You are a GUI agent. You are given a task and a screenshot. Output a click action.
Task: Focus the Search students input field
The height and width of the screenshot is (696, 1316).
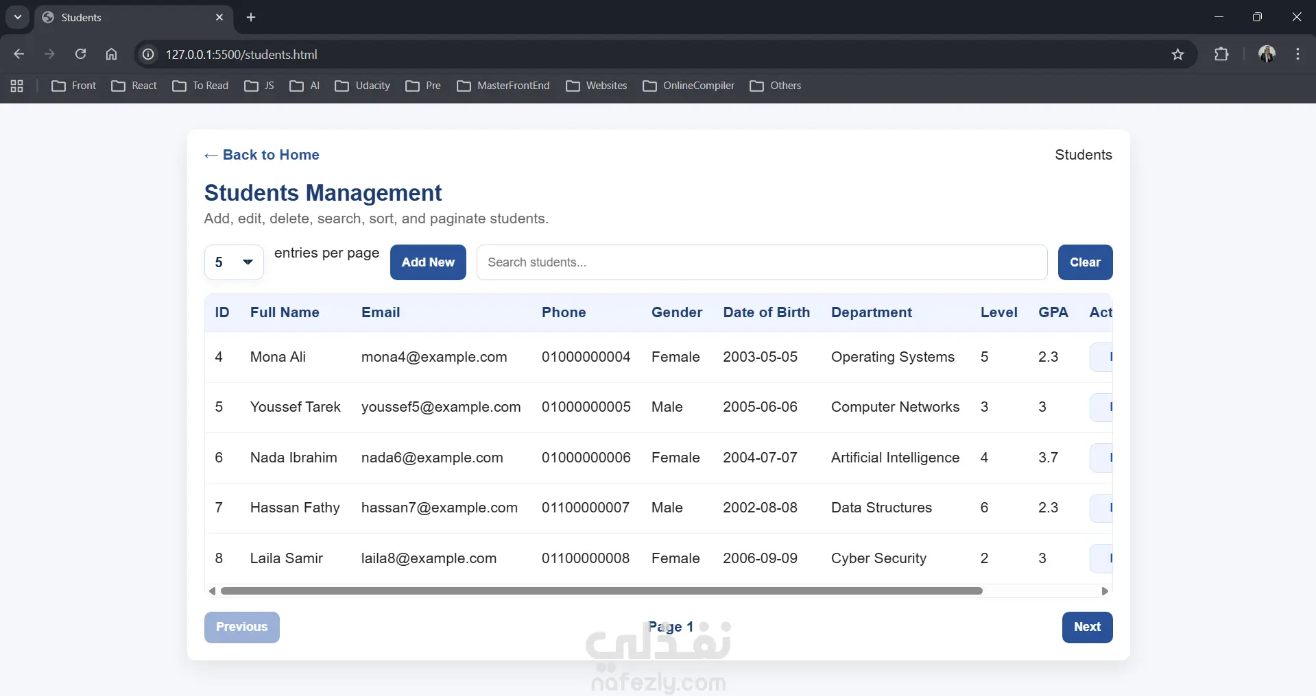point(761,262)
